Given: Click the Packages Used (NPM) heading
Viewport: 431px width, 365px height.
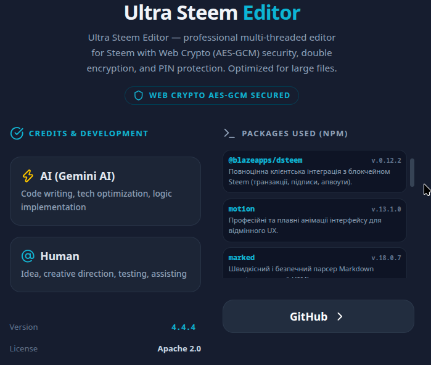Looking at the screenshot, I should pos(295,134).
